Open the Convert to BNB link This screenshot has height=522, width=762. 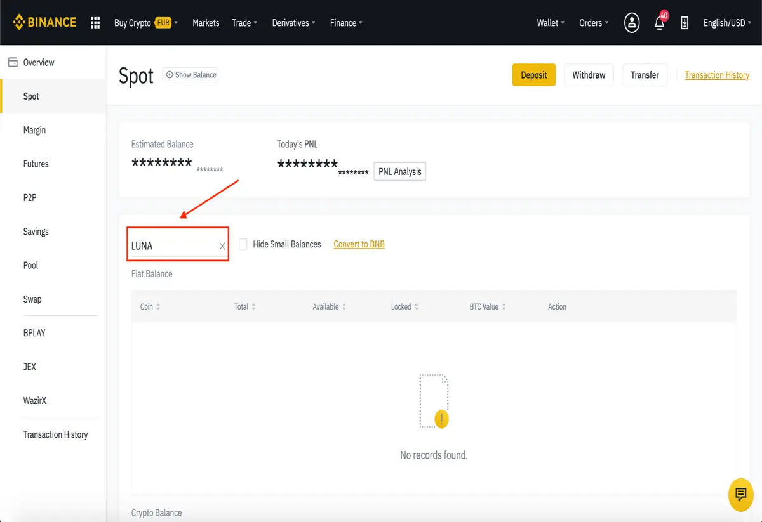(x=359, y=244)
